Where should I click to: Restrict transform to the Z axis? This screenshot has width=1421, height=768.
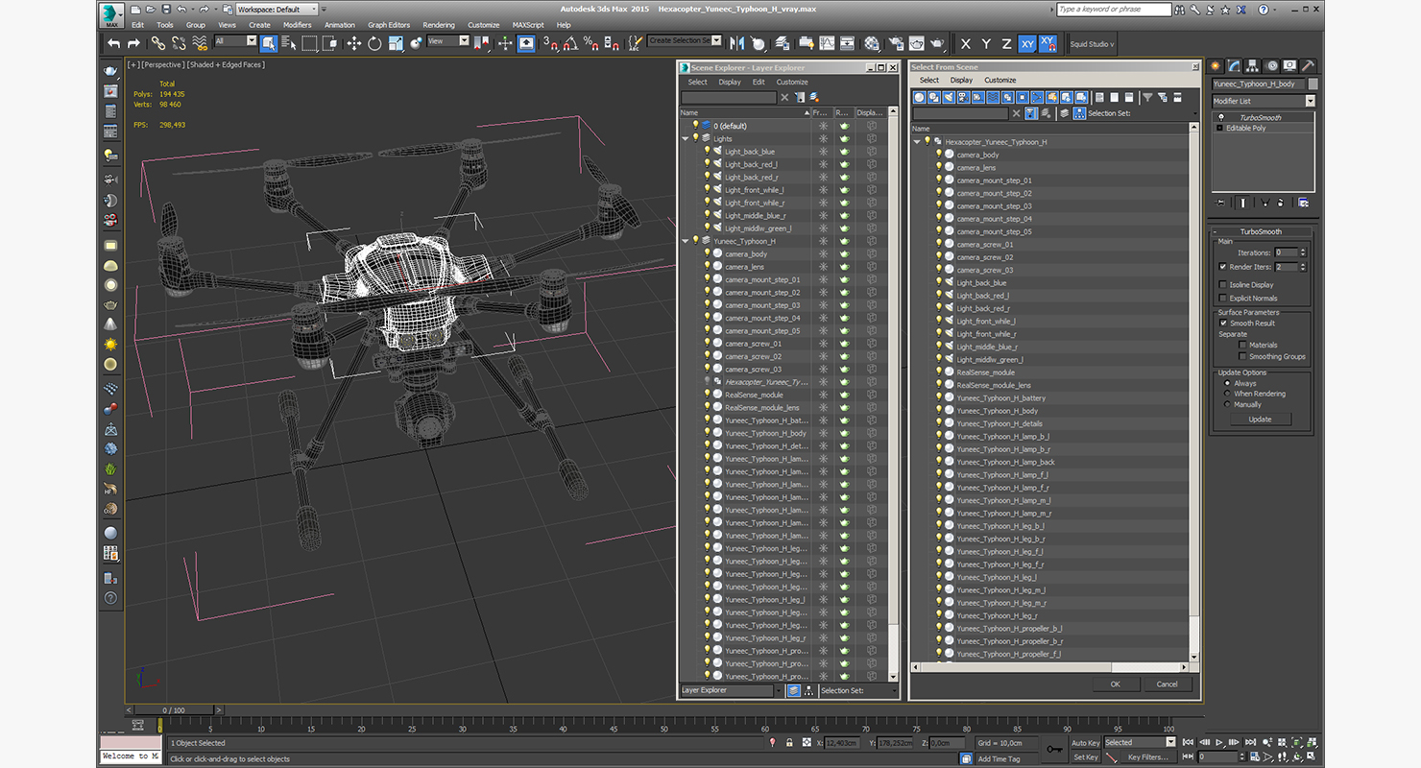1006,44
